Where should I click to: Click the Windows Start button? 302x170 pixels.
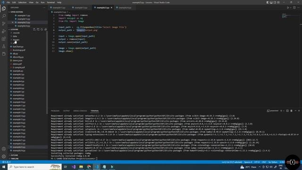[4, 167]
